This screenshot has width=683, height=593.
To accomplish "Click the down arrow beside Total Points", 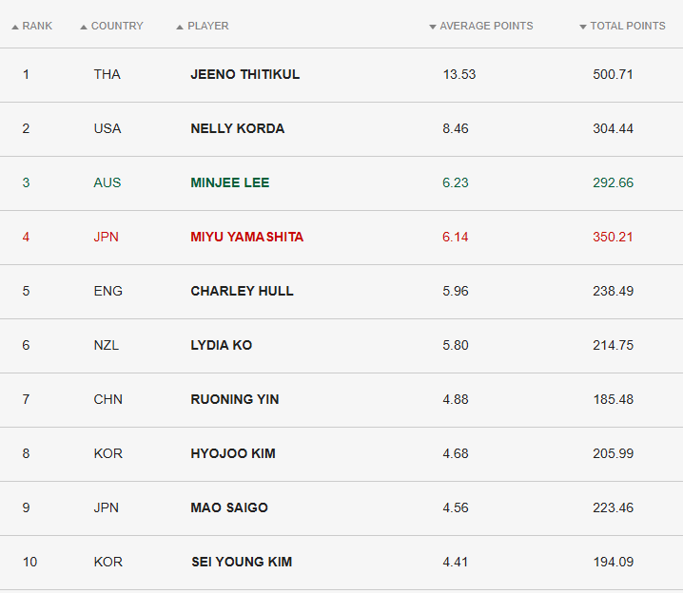I will pyautogui.click(x=583, y=27).
